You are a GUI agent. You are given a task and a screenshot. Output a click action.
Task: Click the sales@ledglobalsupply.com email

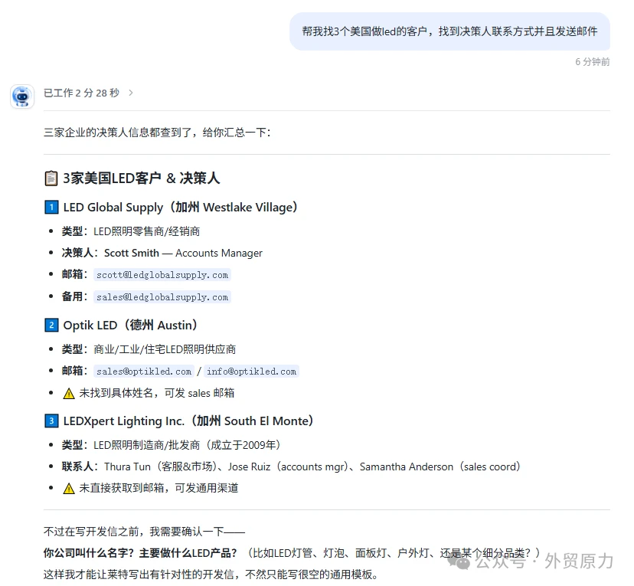tap(162, 297)
